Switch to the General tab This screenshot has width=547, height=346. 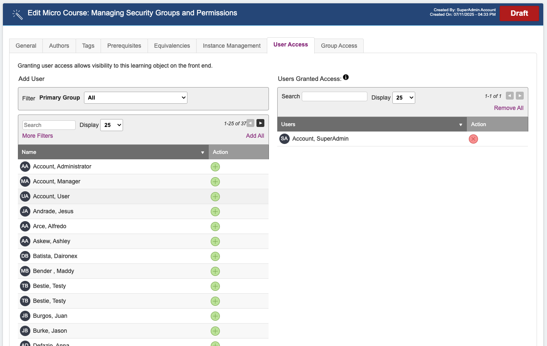(26, 46)
